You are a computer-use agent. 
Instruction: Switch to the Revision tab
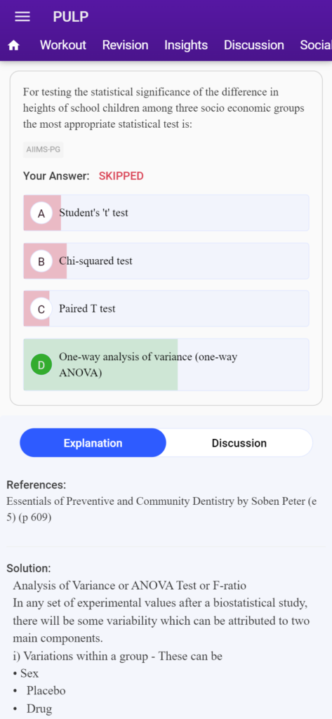tap(125, 45)
